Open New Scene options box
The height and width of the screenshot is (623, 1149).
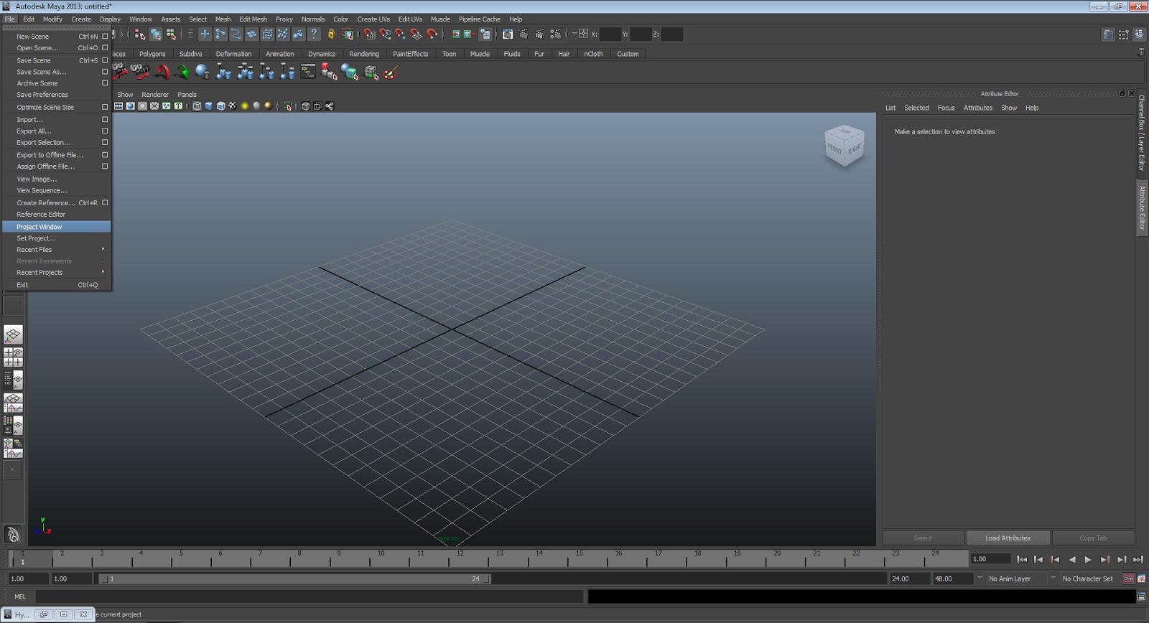pos(105,37)
